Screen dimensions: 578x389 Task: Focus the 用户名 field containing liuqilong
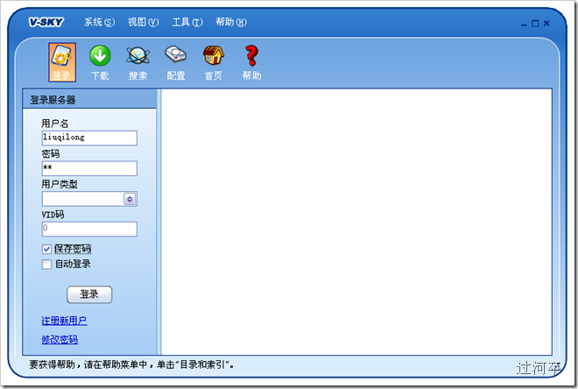89,138
